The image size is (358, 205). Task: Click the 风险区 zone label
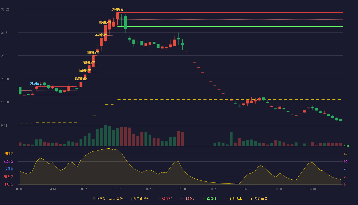click(x=9, y=154)
